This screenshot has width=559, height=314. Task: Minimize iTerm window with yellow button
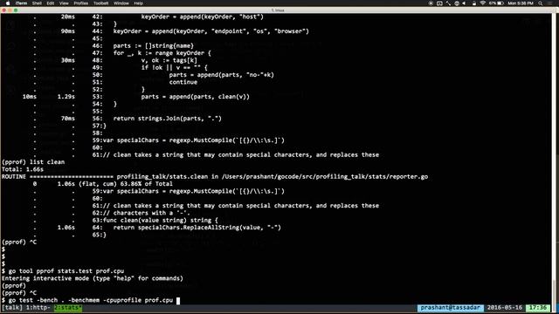(x=10, y=10)
